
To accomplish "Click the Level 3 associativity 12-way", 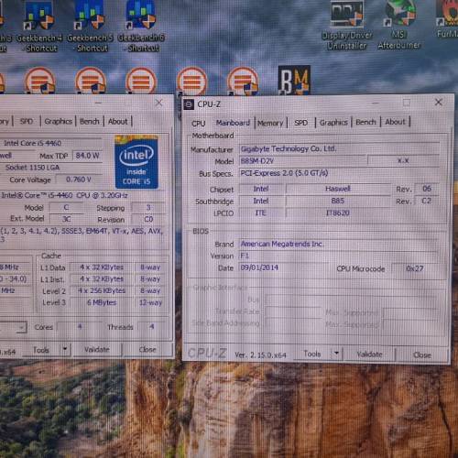I will click(151, 302).
